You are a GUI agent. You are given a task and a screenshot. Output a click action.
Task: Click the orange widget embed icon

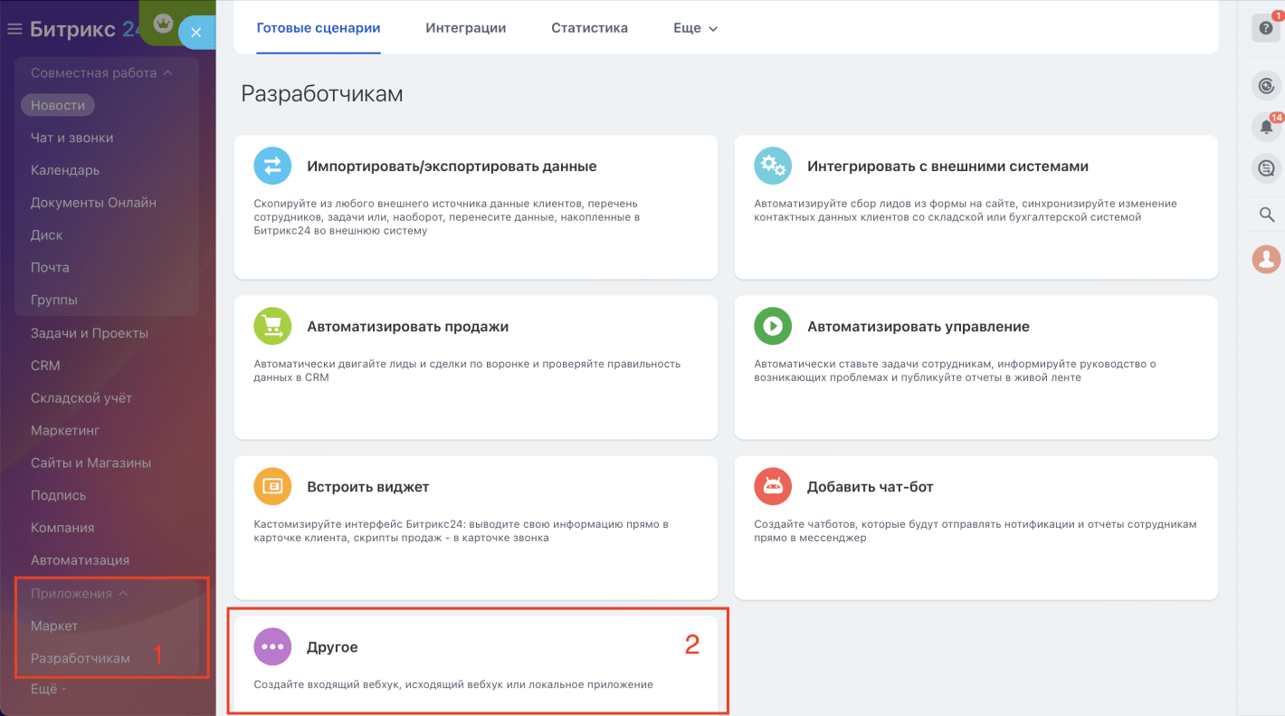tap(272, 486)
